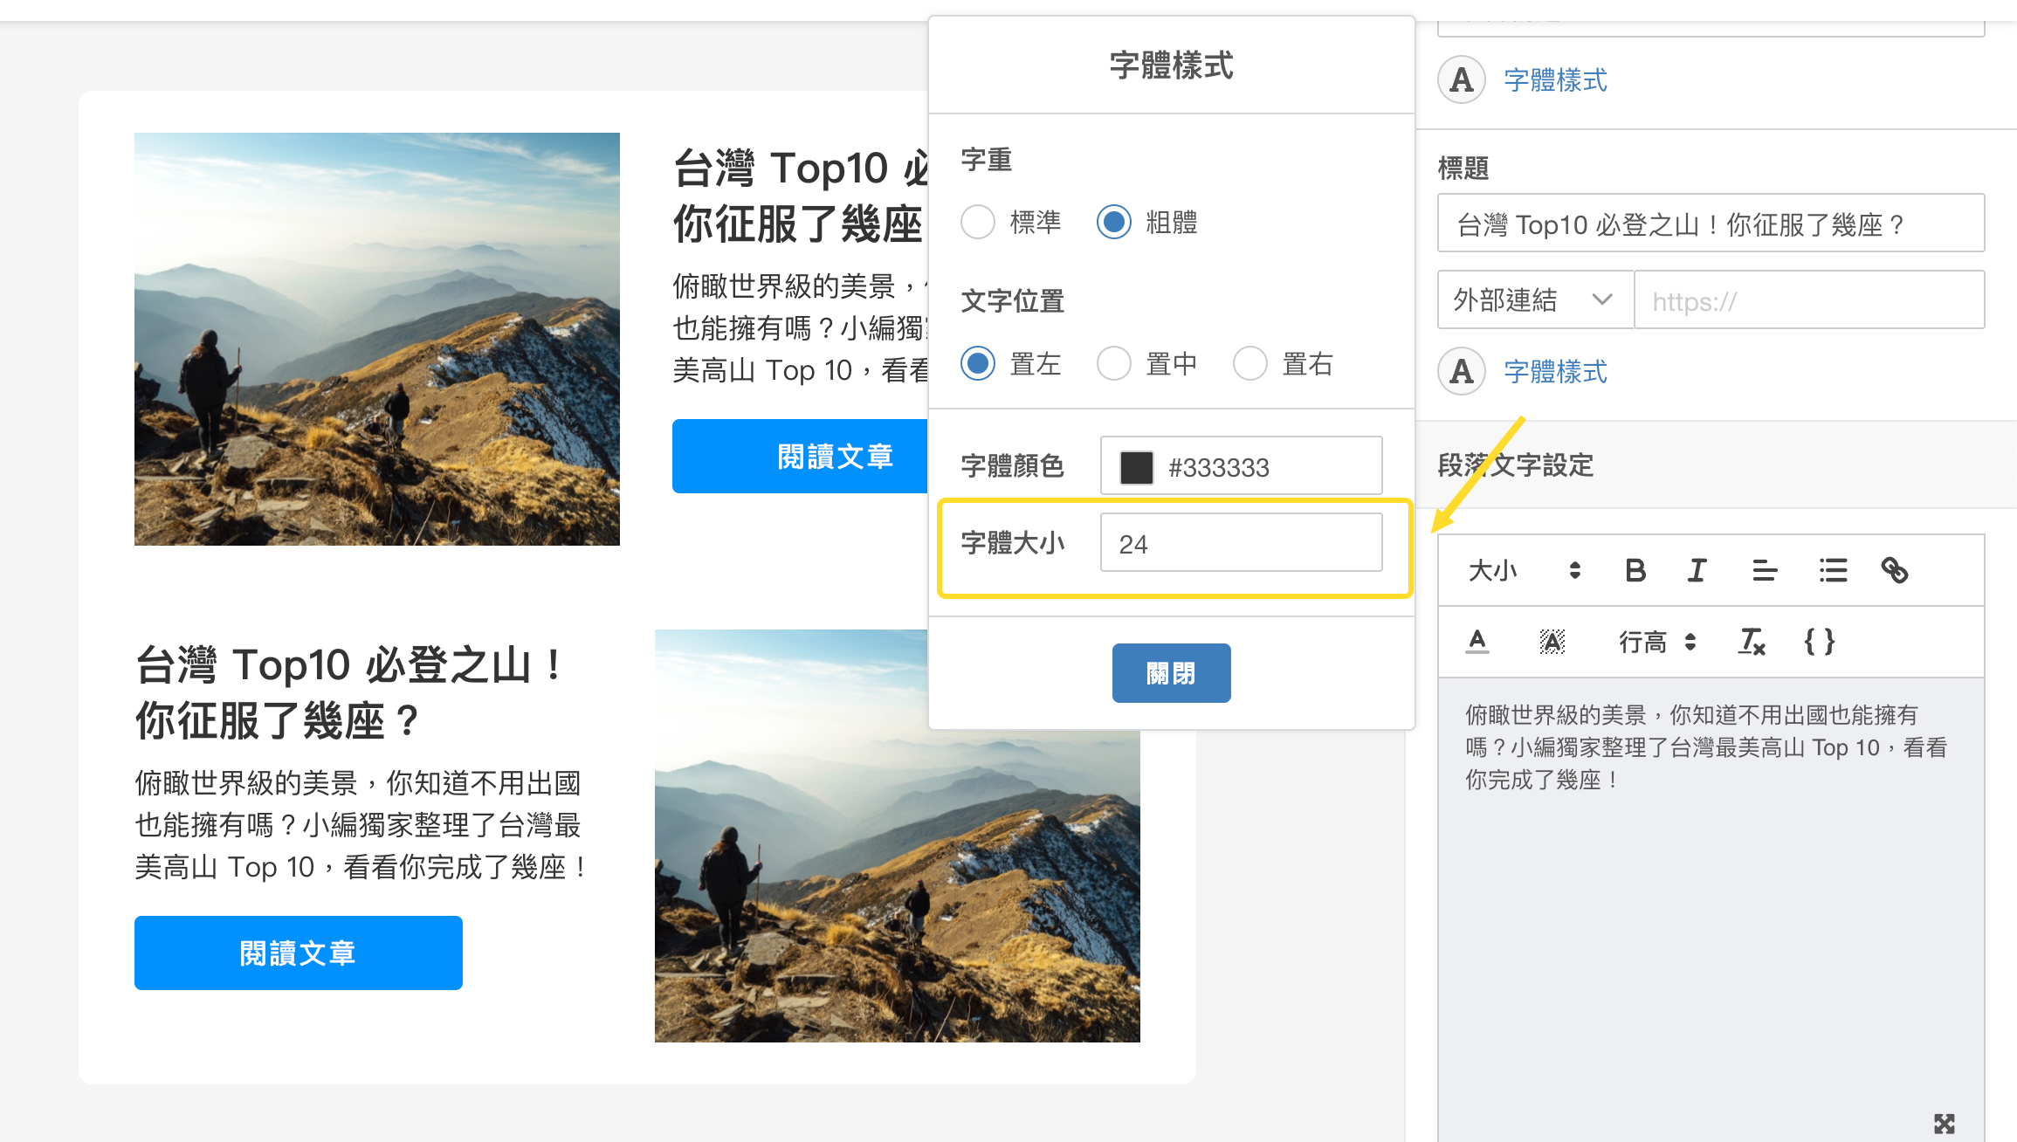
Task: Open code view with braces icon
Action: 1820,642
